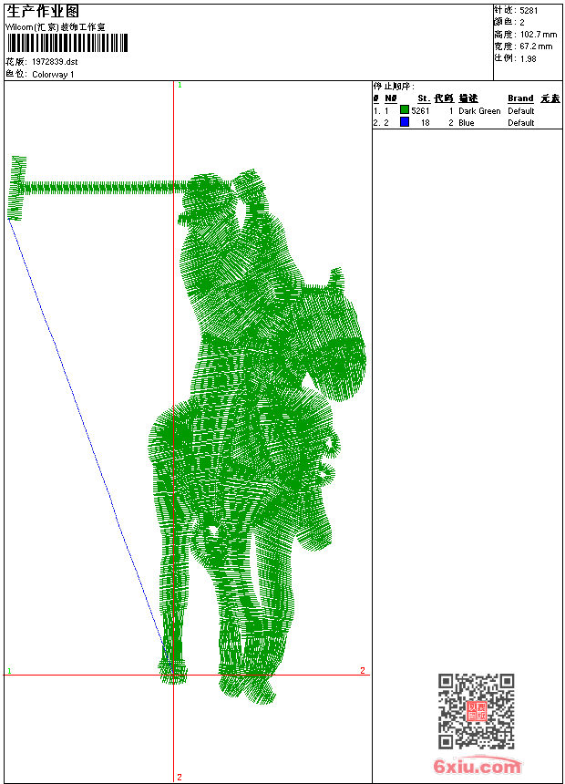Click the '停止顺序' section label
This screenshot has width=565, height=784.
[x=394, y=87]
